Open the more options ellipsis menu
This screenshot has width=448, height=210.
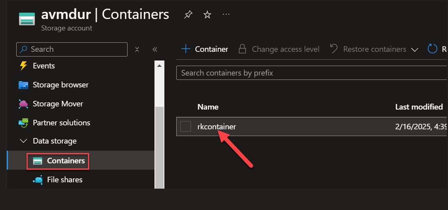226,15
